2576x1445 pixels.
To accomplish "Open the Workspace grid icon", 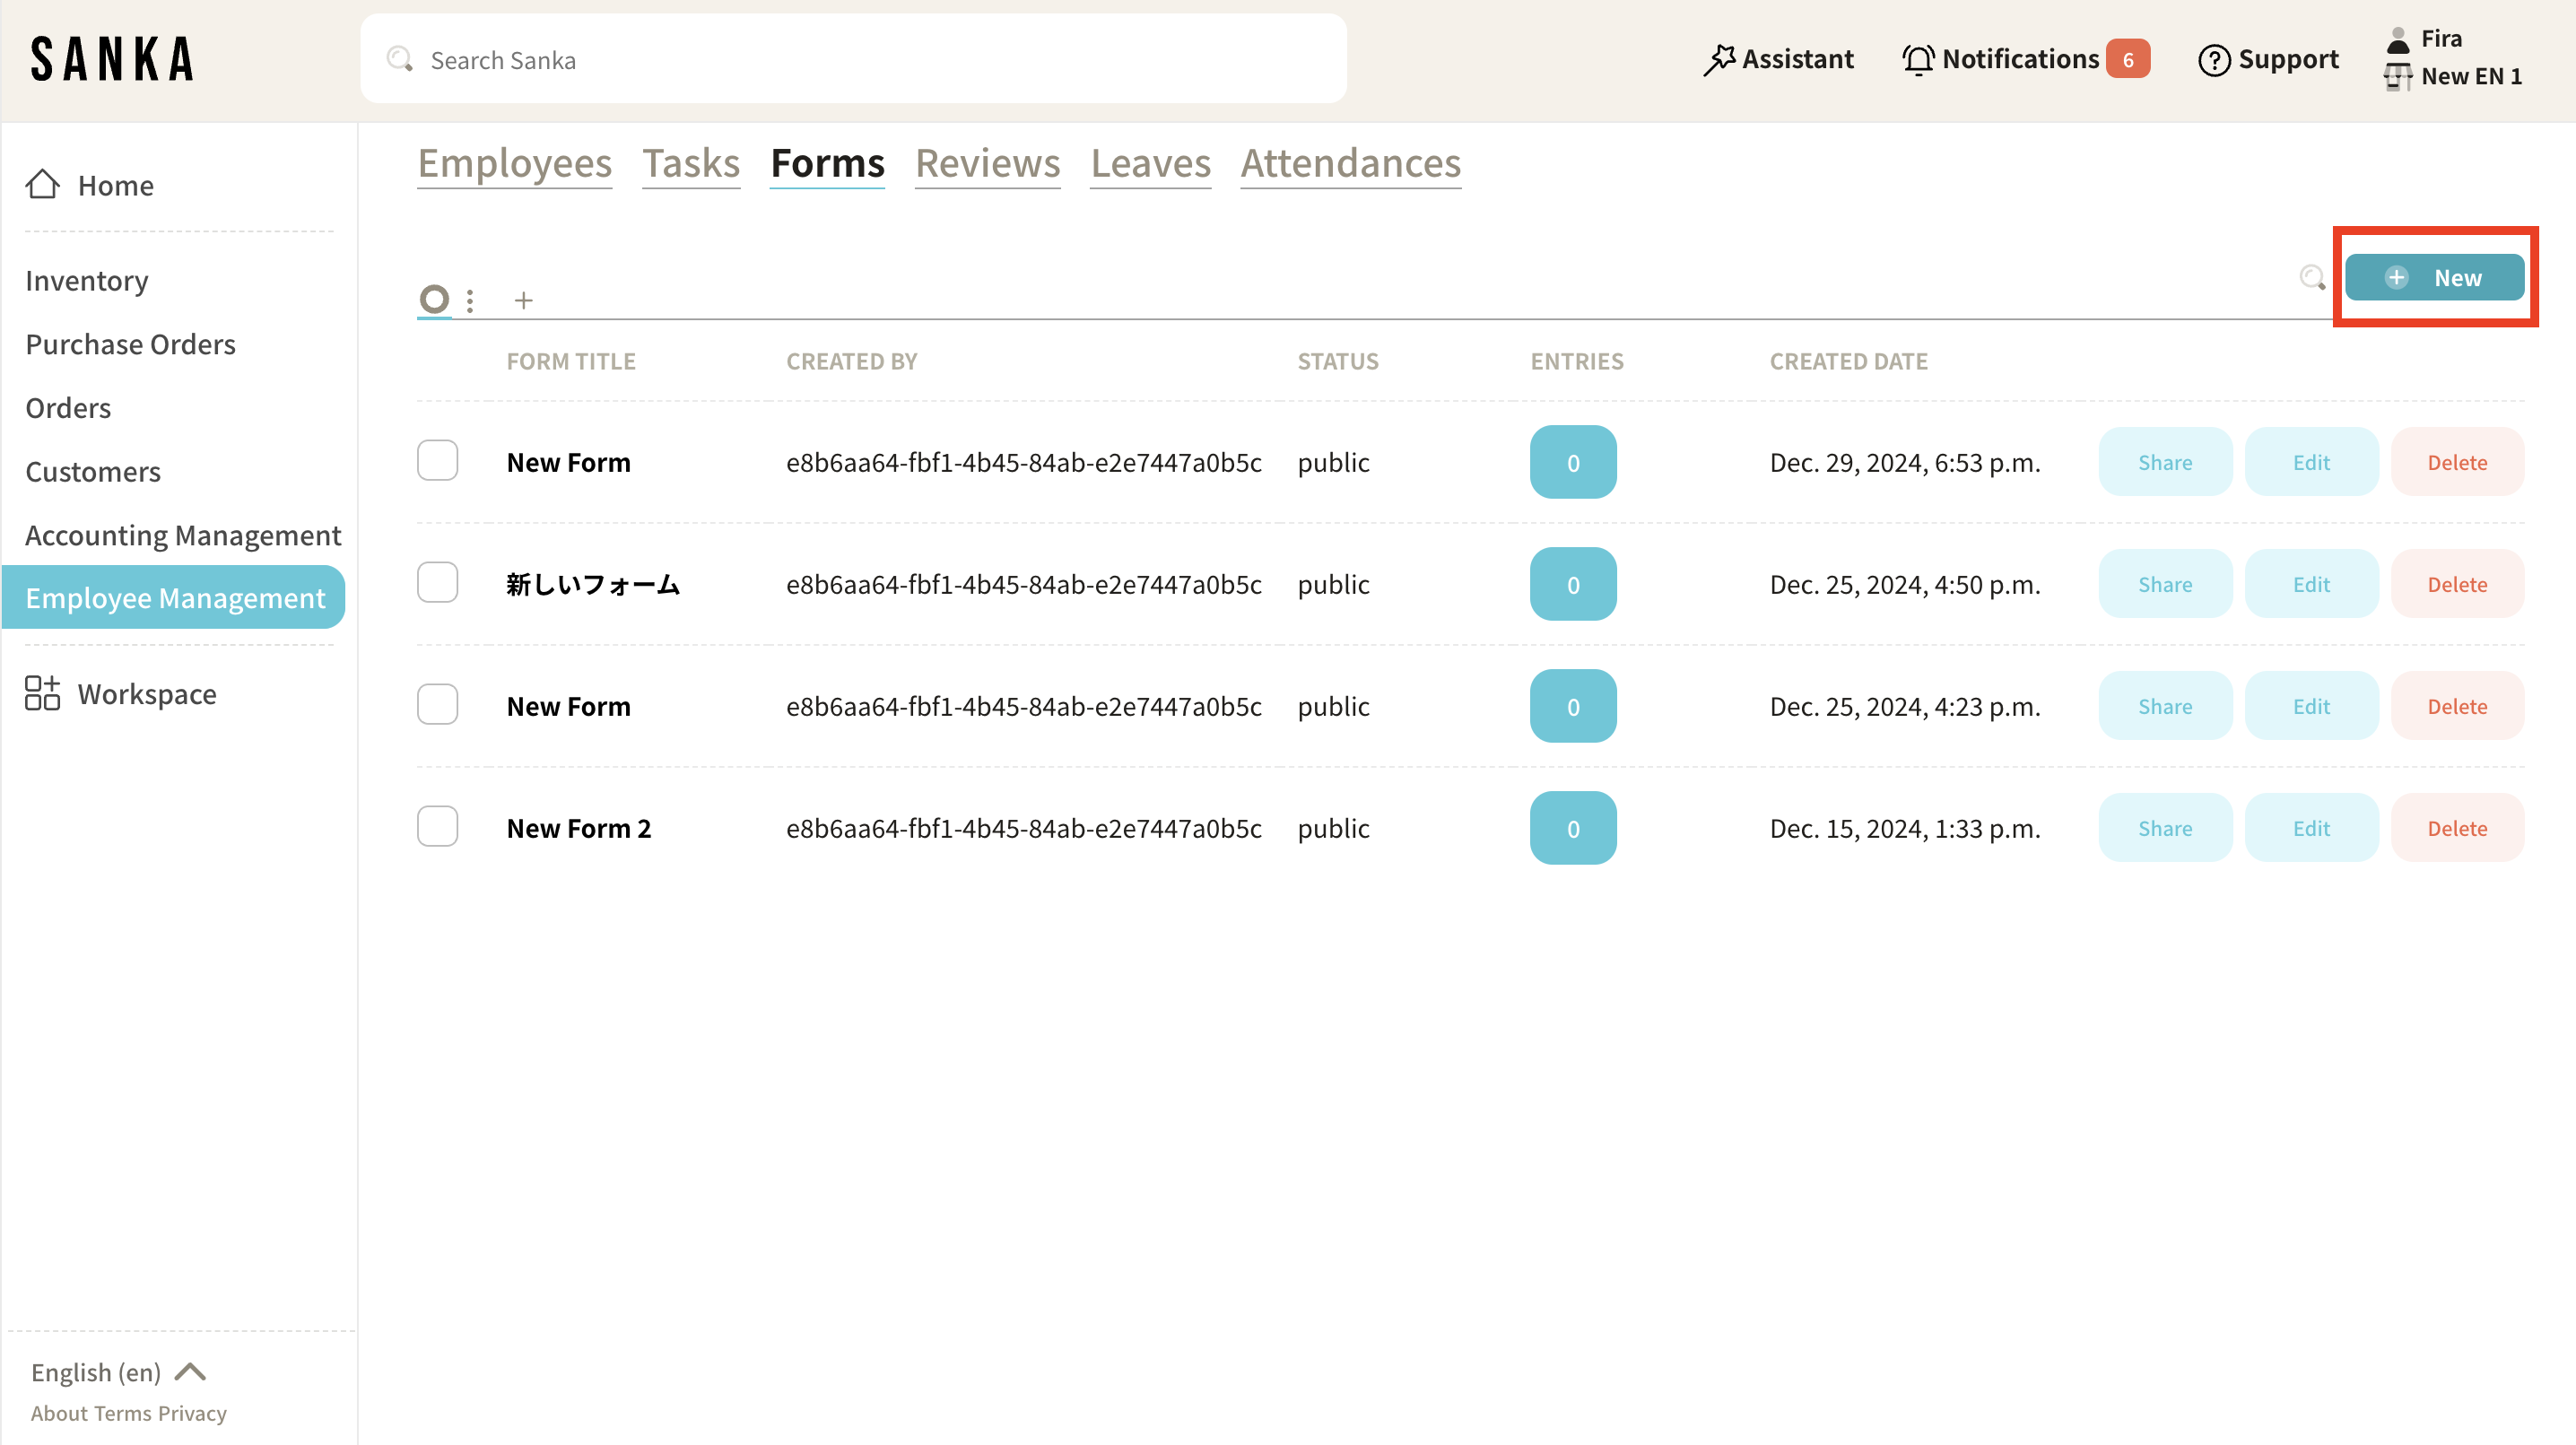I will (x=42, y=693).
